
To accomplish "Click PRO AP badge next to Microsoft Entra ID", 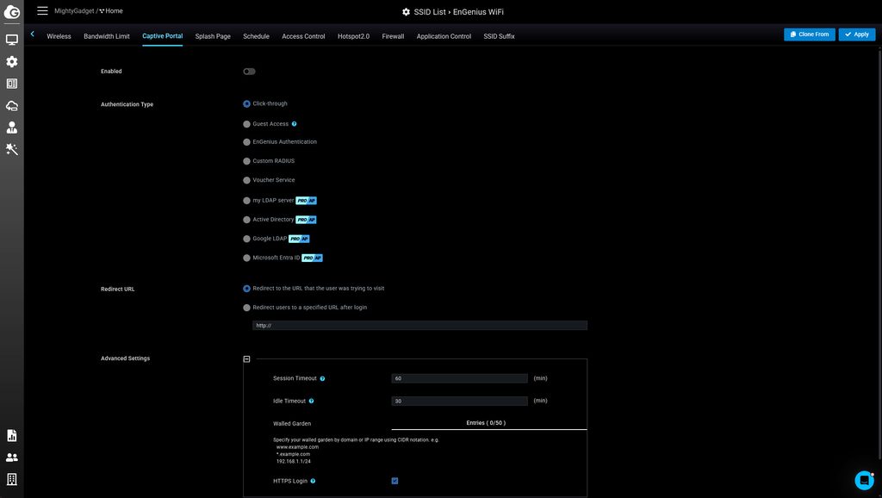I will (x=312, y=258).
